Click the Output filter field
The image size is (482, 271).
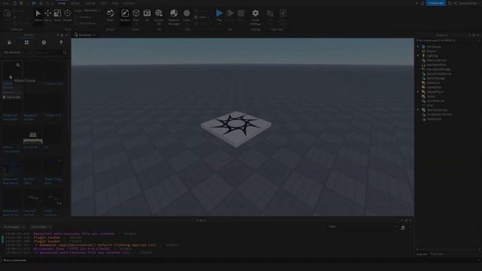click(x=362, y=227)
